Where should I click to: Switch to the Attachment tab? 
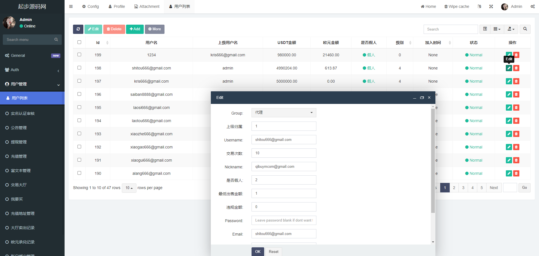click(147, 6)
